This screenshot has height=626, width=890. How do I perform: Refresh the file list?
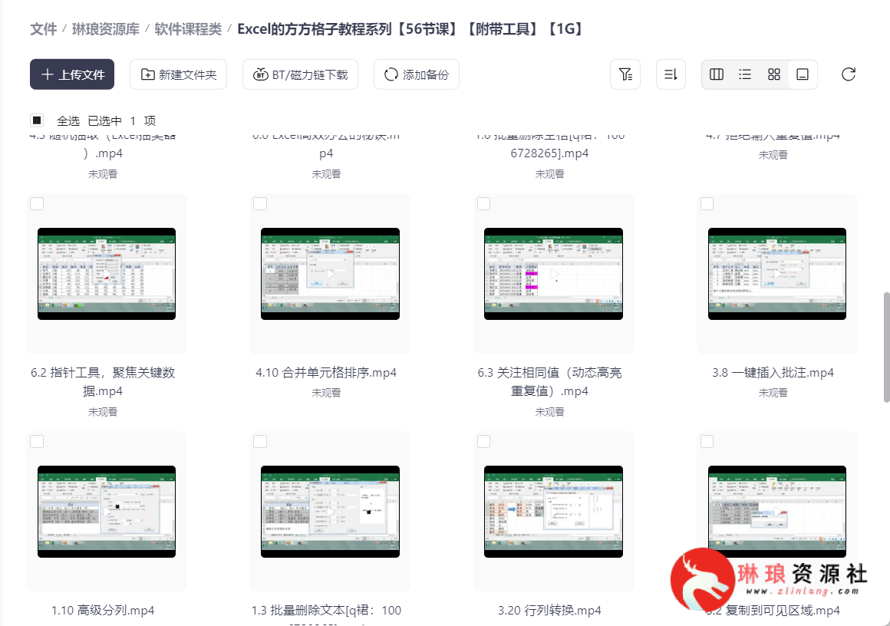[849, 74]
